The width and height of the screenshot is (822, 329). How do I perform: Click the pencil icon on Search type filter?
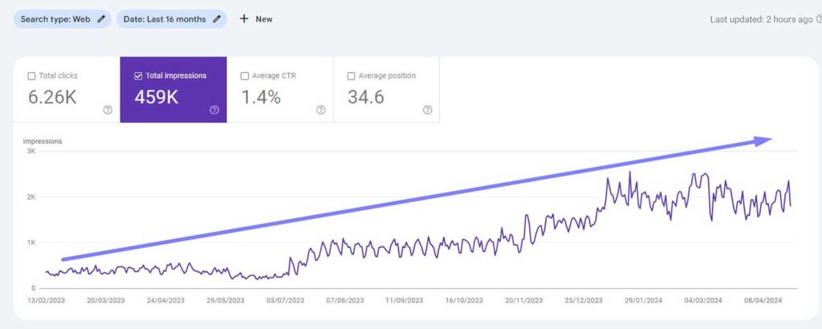pyautogui.click(x=101, y=19)
